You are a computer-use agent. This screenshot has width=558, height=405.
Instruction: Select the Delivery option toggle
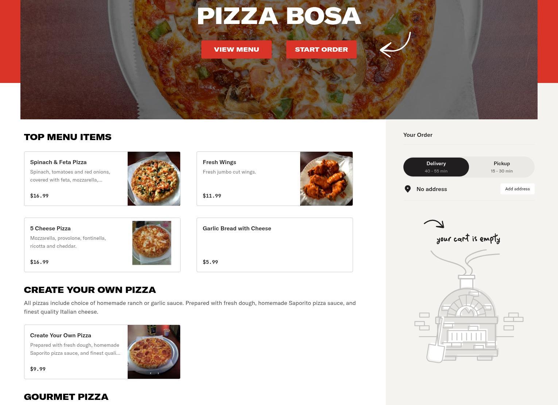pos(436,167)
